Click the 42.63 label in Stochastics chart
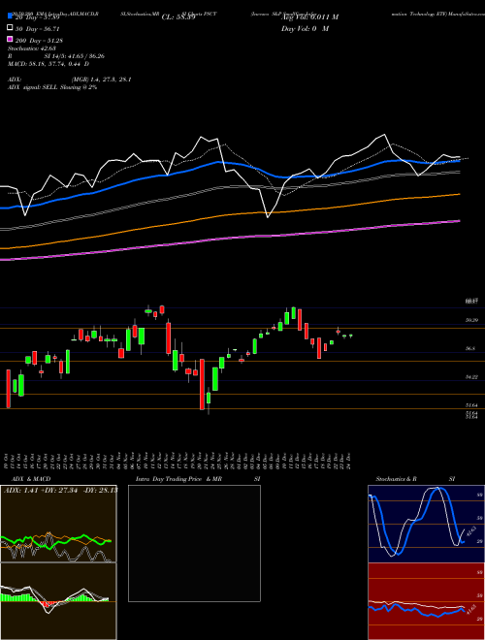This screenshot has height=640, width=485. tap(471, 531)
